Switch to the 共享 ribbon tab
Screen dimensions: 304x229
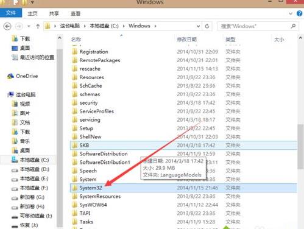pyautogui.click(x=54, y=13)
